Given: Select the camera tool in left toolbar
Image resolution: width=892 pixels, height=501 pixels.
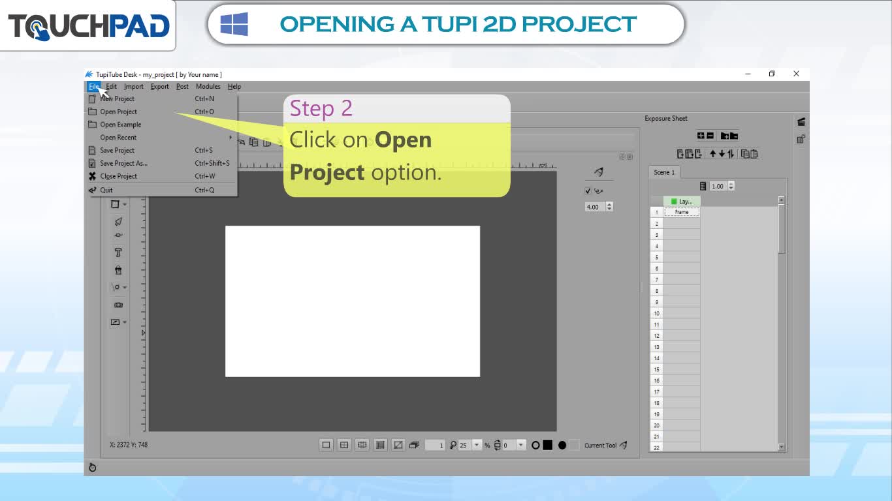Looking at the screenshot, I should point(118,305).
